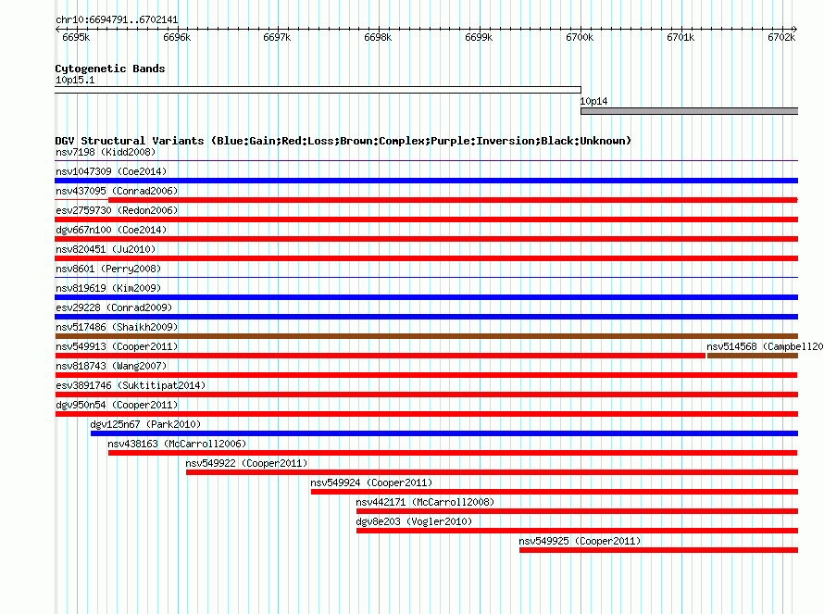Click the esv29228 (Conrad2009) label
The width and height of the screenshot is (824, 614).
(114, 308)
